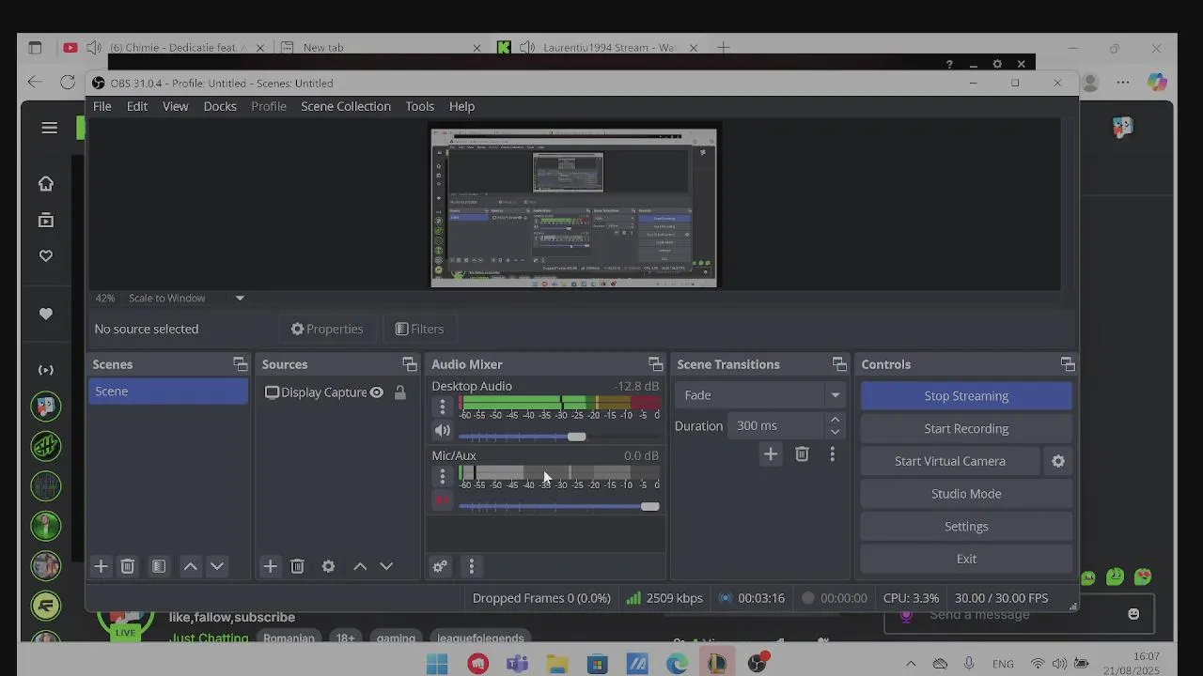The image size is (1203, 676).
Task: Move scene down with the arrow
Action: pyautogui.click(x=217, y=566)
